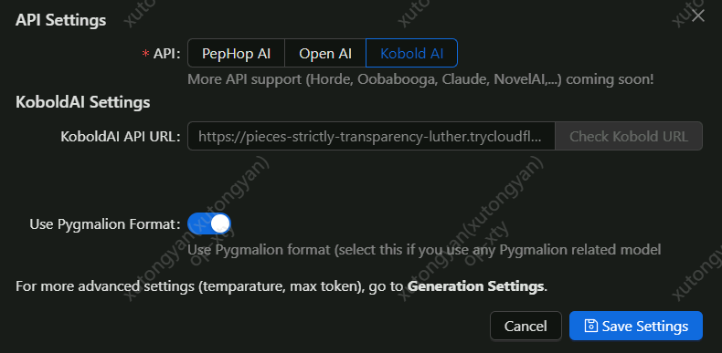Click the Check Kobold URL button

coord(629,136)
